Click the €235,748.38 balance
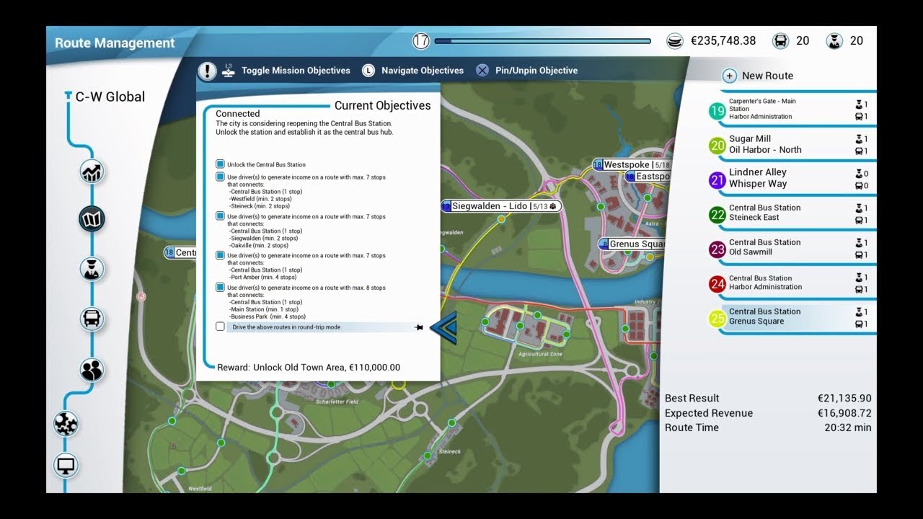Screen dimensions: 923x519 [723, 41]
